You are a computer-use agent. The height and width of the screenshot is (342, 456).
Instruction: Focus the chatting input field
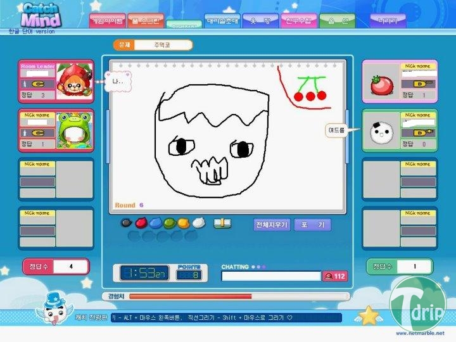[271, 276]
